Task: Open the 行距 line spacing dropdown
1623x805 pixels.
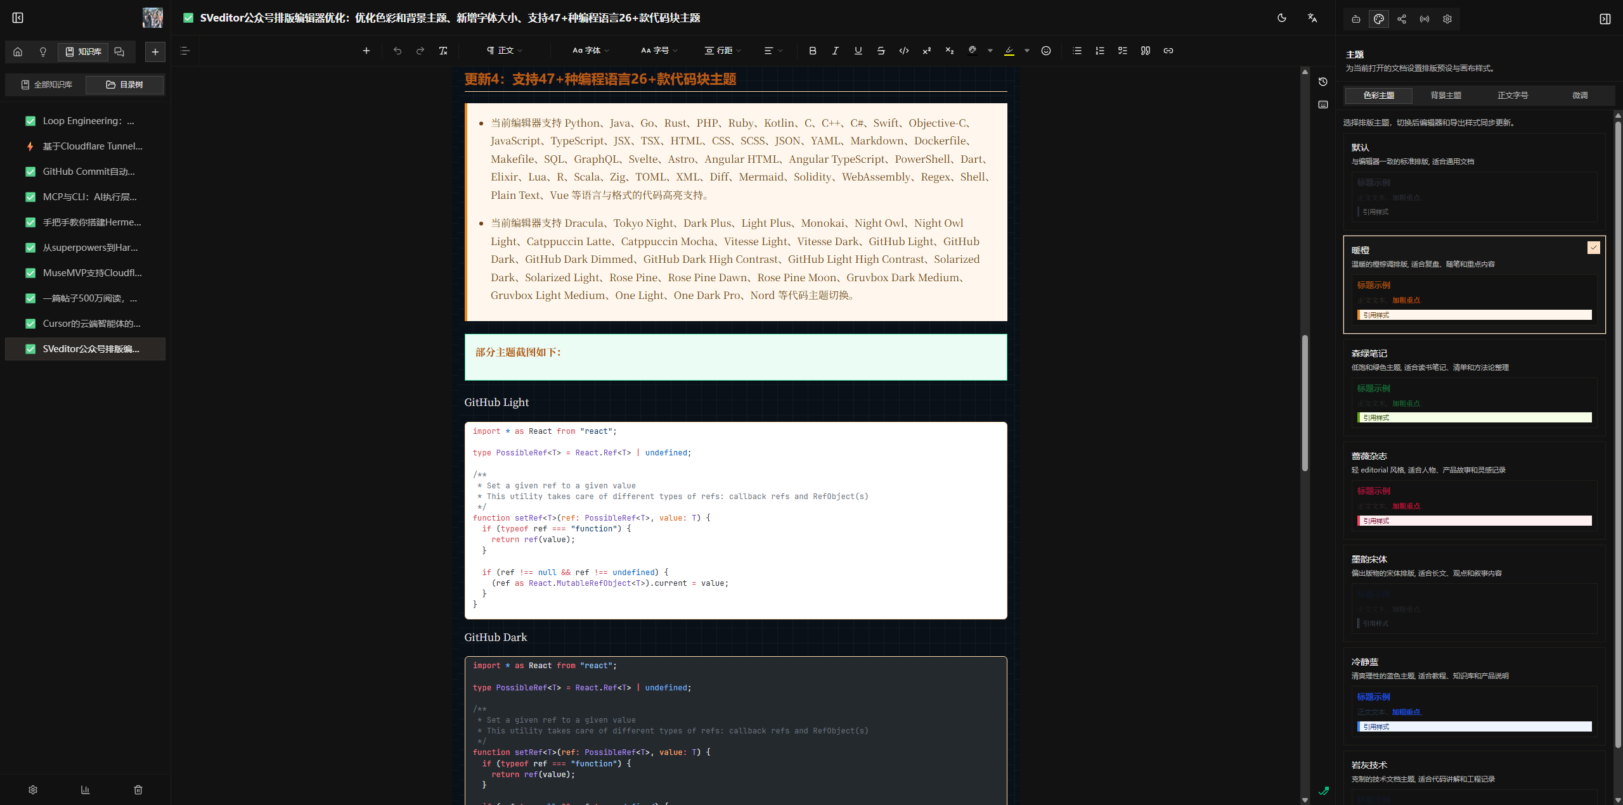Action: [x=723, y=51]
